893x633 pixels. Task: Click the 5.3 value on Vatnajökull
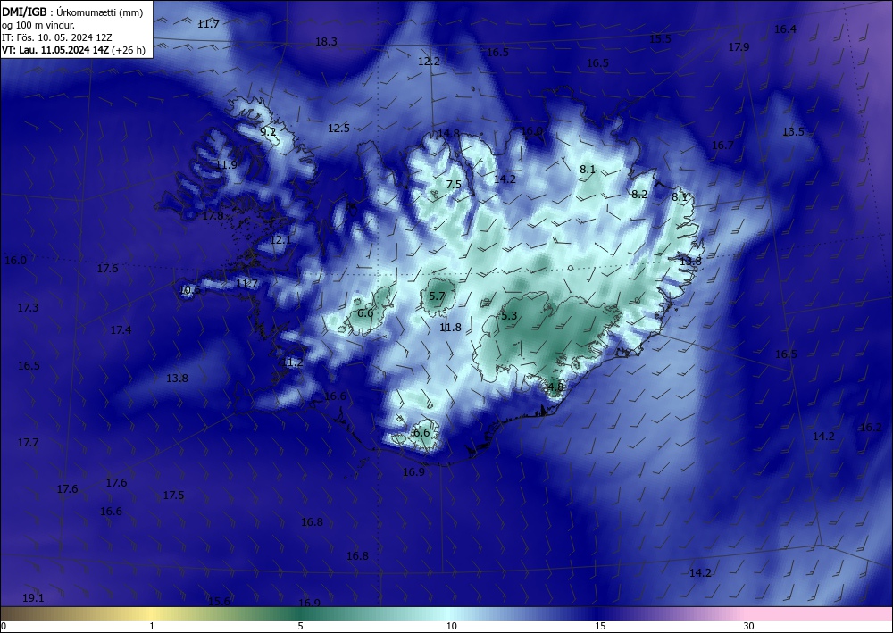(509, 316)
